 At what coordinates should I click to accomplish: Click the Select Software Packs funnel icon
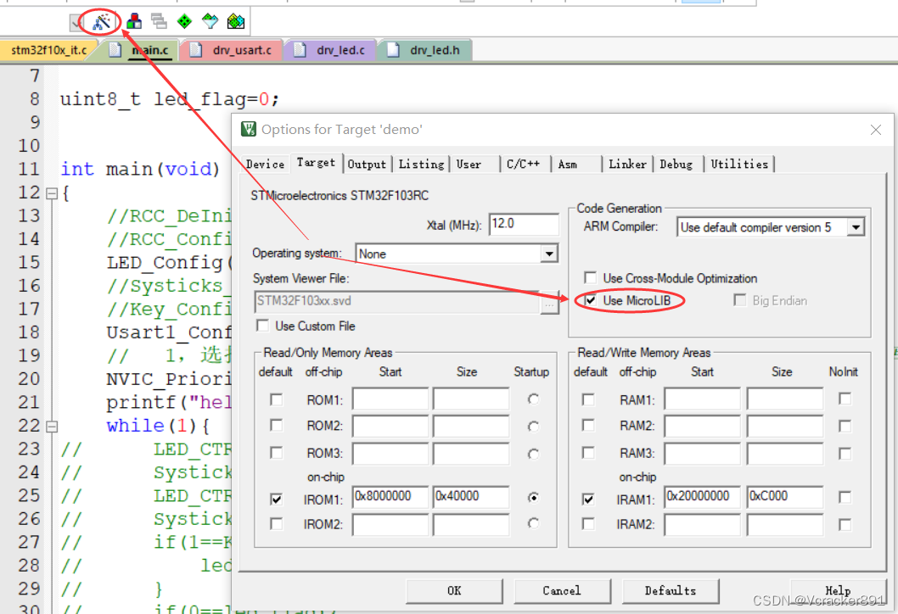tap(209, 22)
